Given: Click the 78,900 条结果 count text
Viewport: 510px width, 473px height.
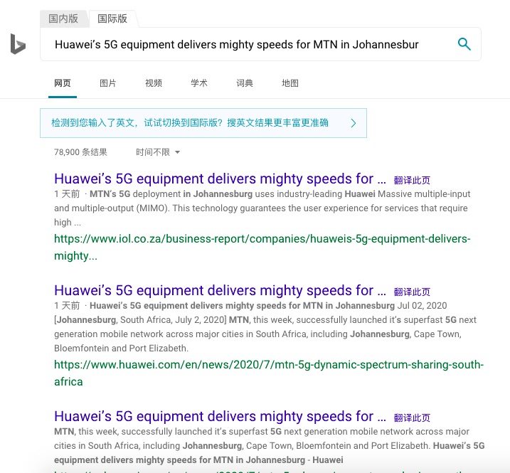Looking at the screenshot, I should [80, 152].
